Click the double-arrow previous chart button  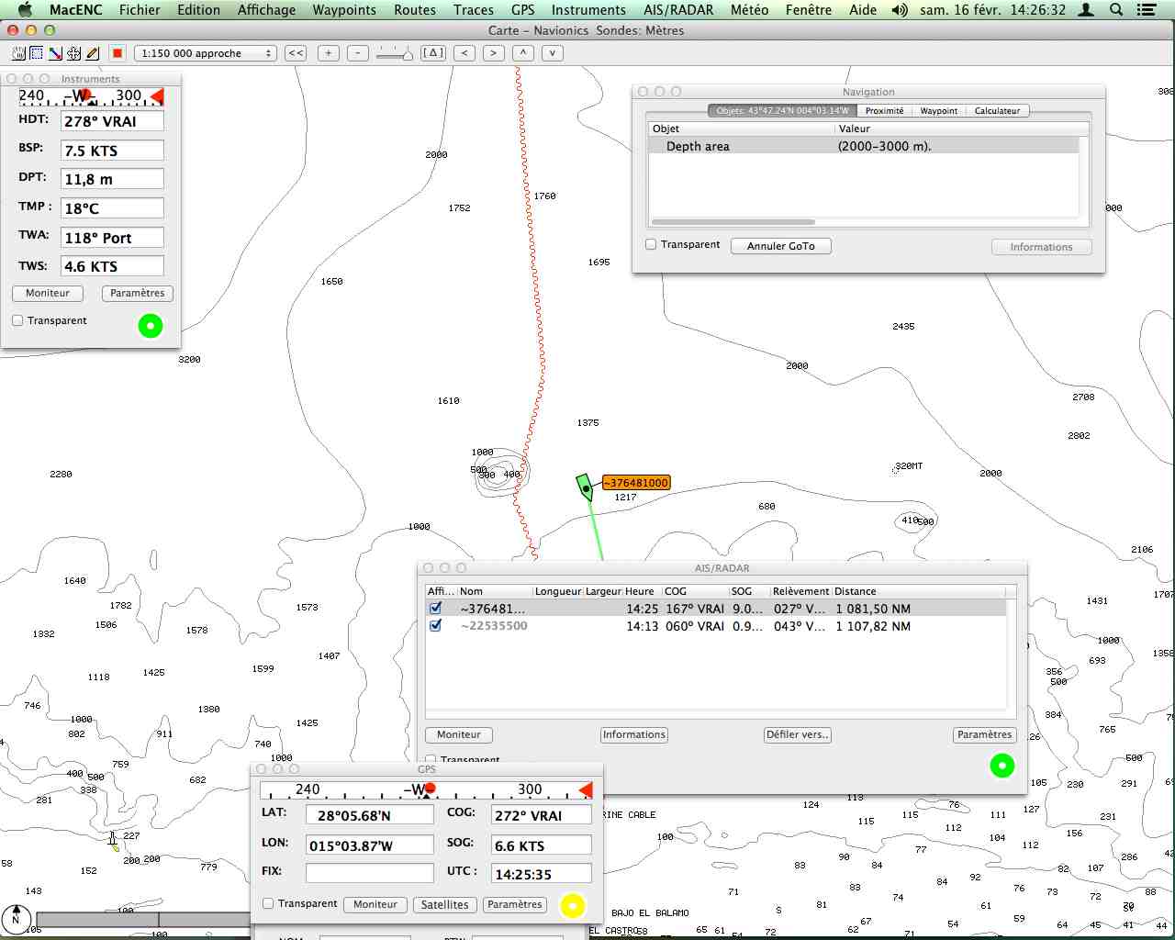point(296,53)
